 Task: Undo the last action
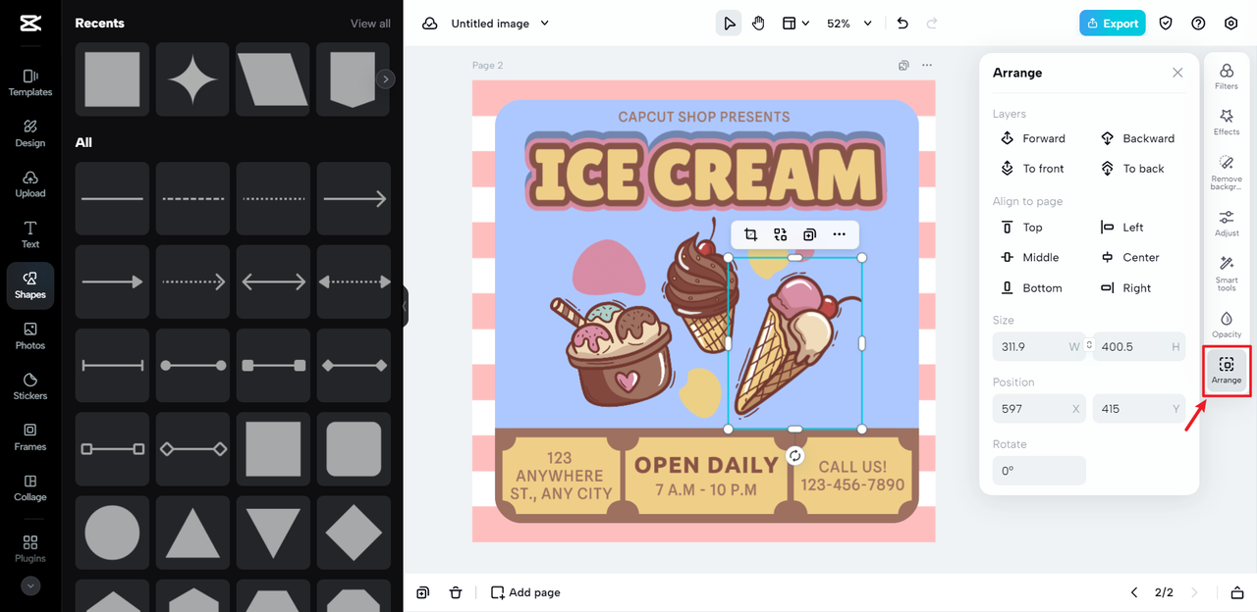pyautogui.click(x=903, y=24)
